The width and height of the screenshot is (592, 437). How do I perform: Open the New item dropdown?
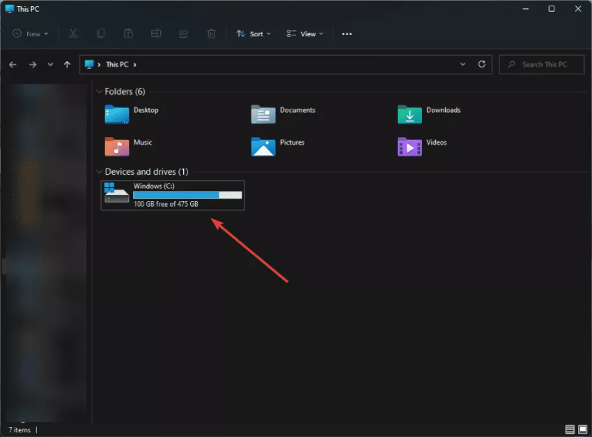pos(31,33)
